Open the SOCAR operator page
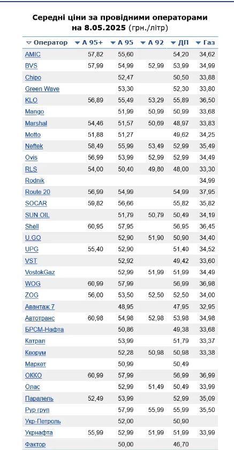The image size is (234, 450). tap(36, 204)
